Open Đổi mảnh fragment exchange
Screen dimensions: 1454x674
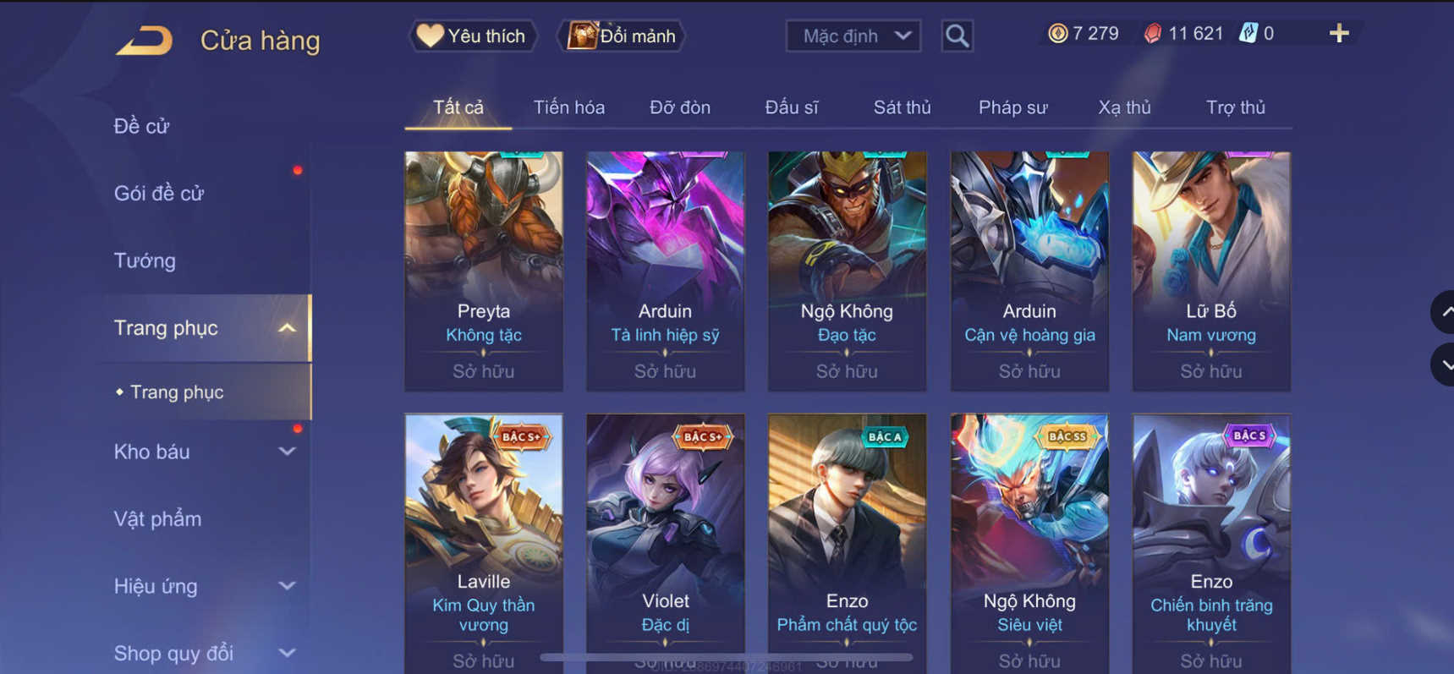[622, 36]
